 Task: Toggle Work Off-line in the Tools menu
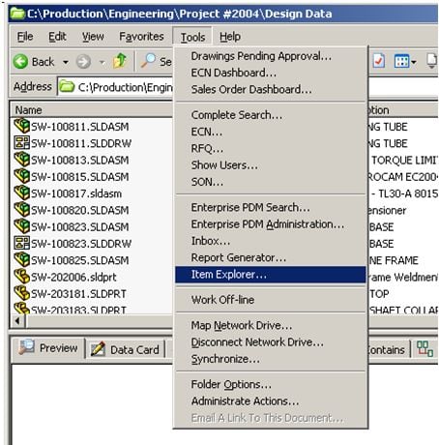tap(222, 300)
